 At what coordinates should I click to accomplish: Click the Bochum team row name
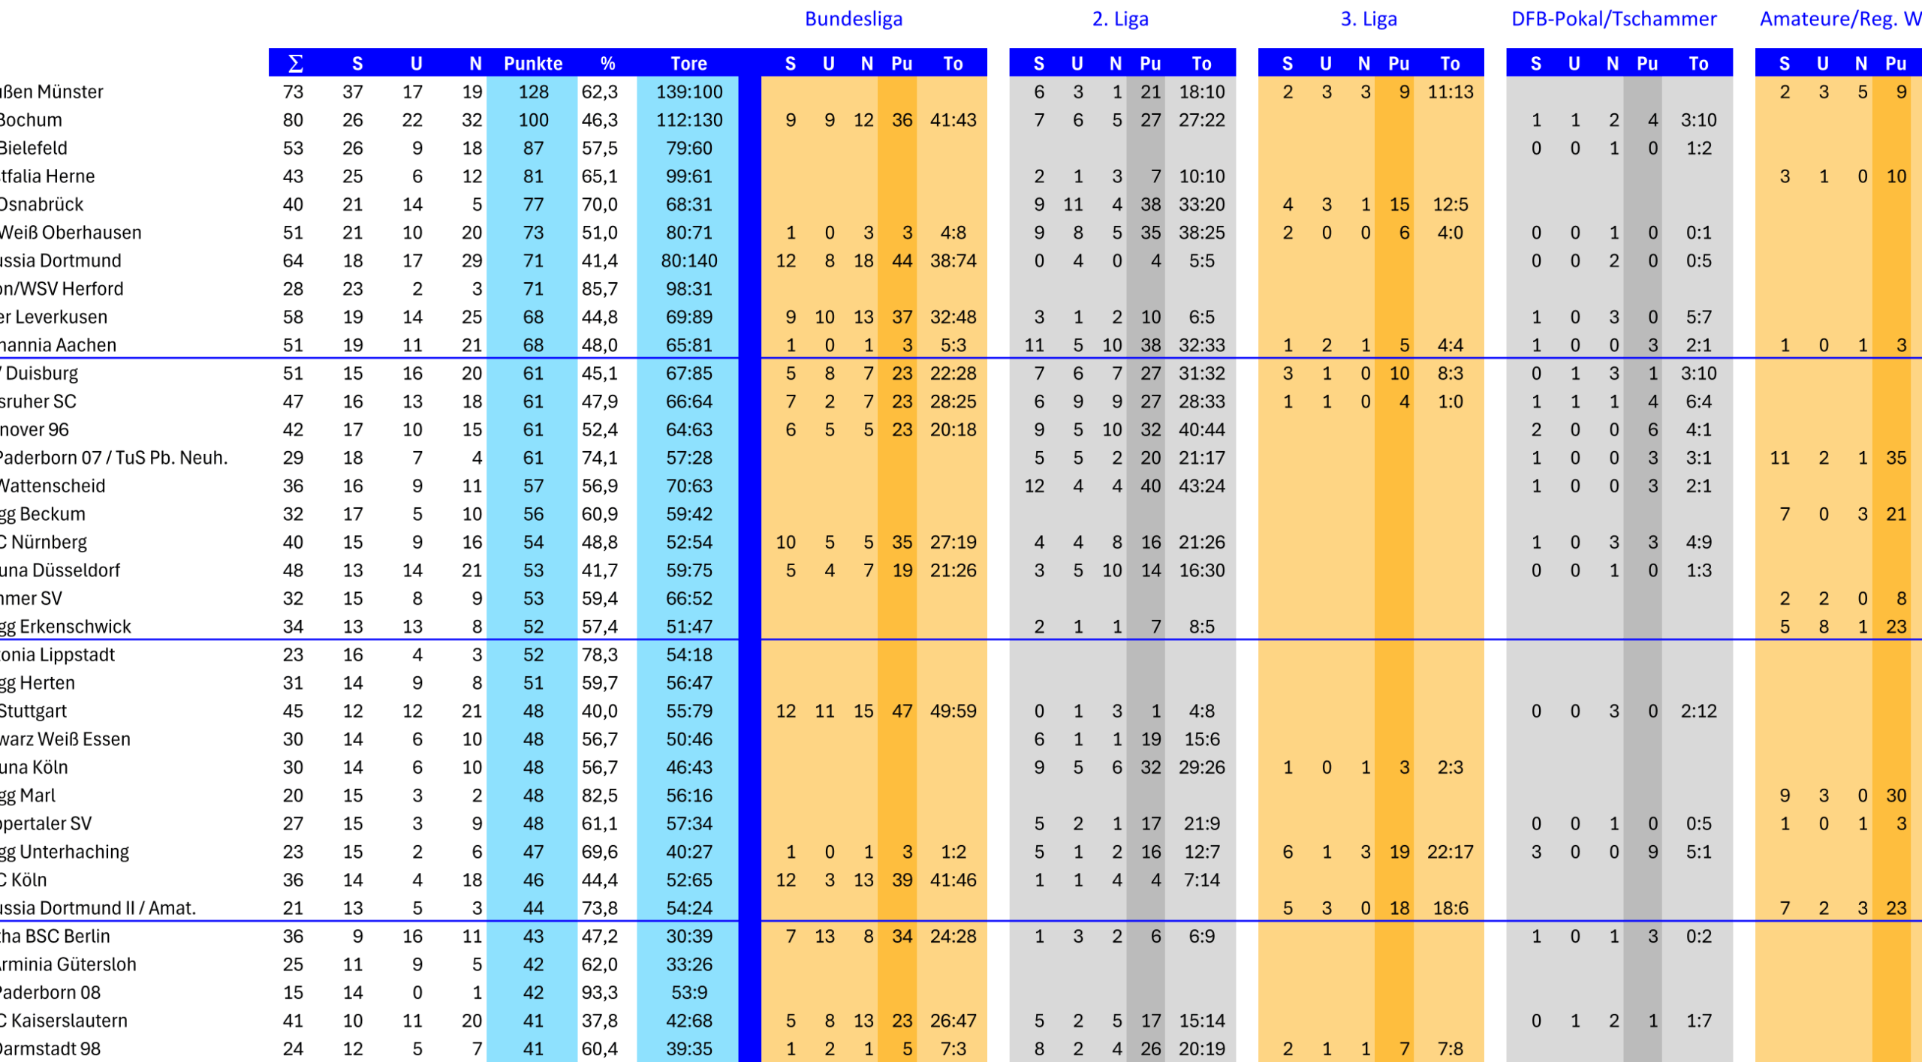pos(31,120)
